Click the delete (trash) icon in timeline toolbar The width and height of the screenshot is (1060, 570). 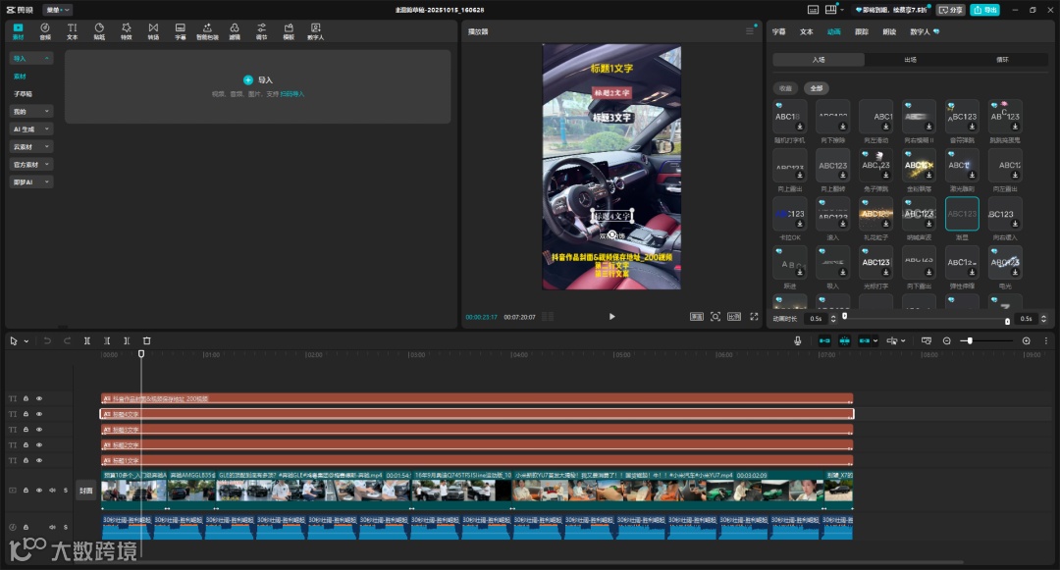(147, 340)
